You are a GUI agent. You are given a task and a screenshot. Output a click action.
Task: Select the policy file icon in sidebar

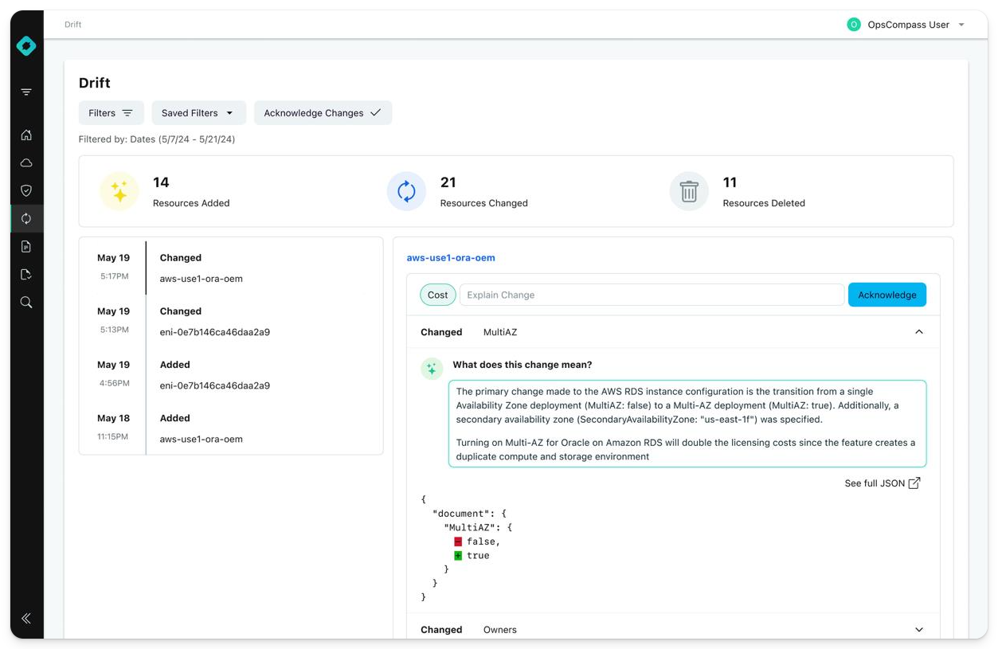point(25,274)
